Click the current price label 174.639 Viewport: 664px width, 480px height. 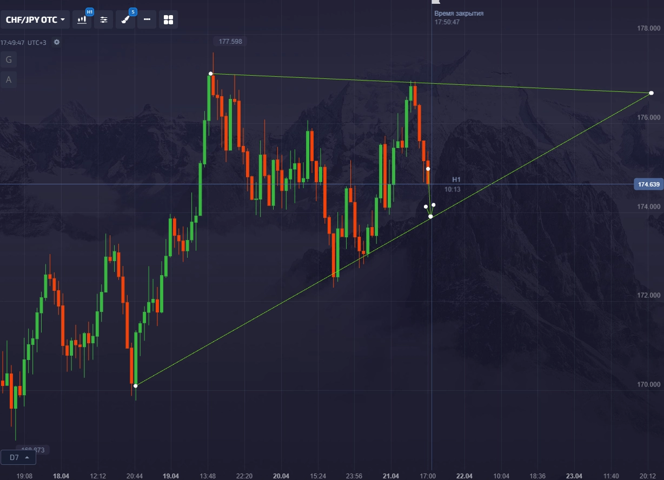pos(648,184)
